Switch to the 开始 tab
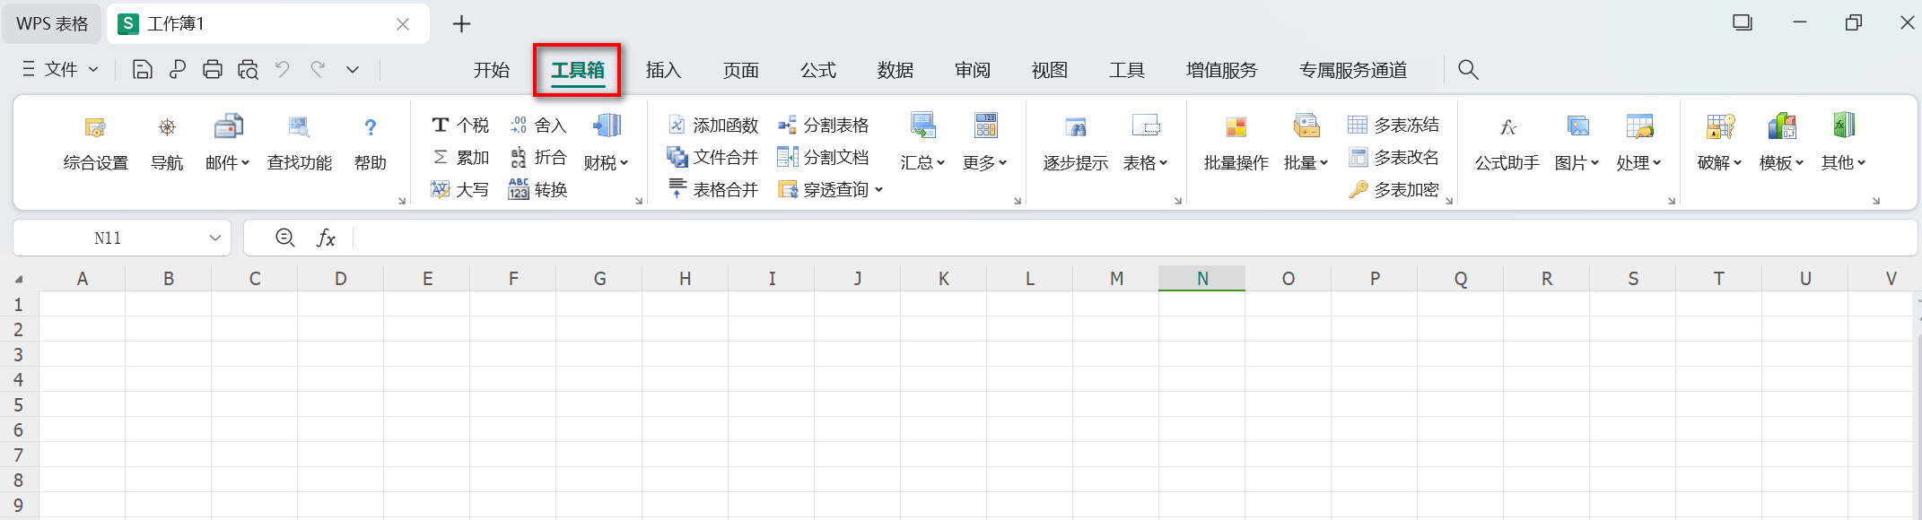This screenshot has height=520, width=1922. (x=491, y=70)
